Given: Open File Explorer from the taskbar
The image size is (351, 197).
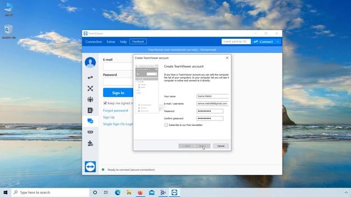Looking at the screenshot, I should point(129,192).
